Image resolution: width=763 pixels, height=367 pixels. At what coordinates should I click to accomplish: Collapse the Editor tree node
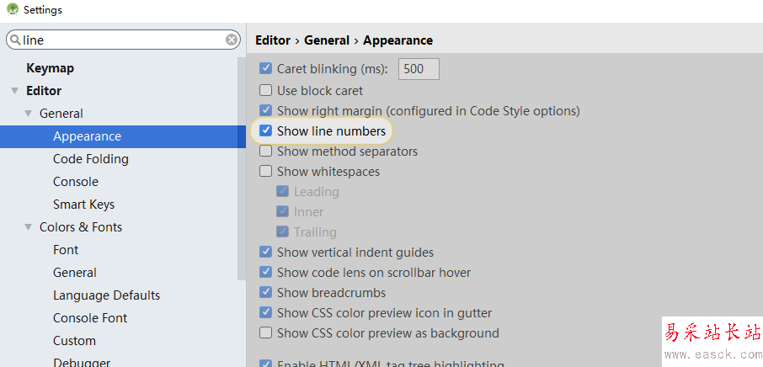[14, 91]
